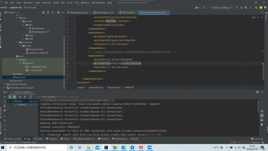Open the Terminal tool window button

[x=103, y=139]
